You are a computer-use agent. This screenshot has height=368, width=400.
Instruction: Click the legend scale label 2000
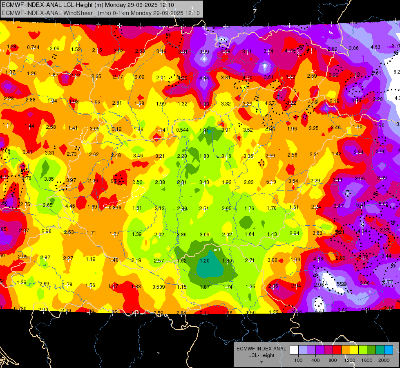[384, 360]
